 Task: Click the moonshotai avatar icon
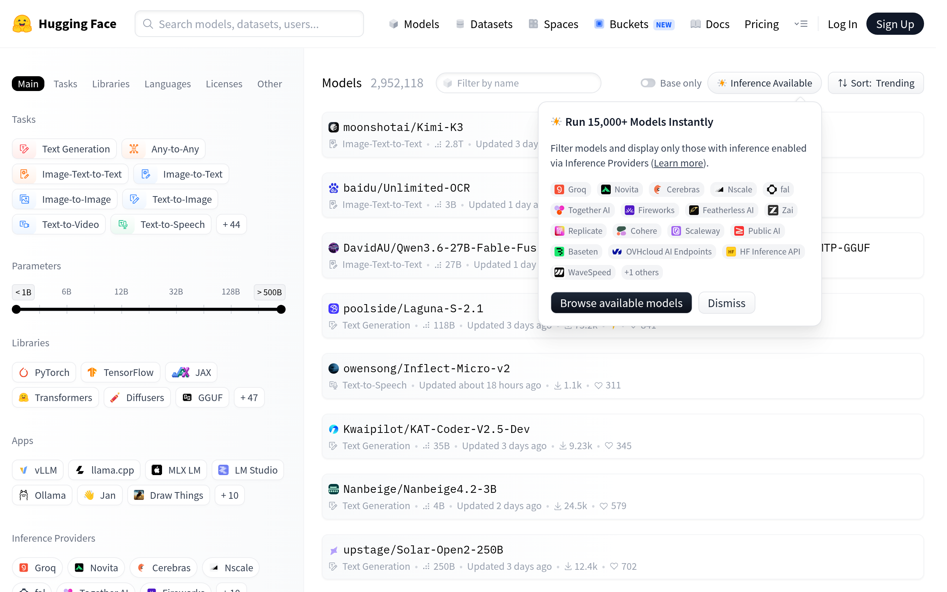tap(333, 127)
